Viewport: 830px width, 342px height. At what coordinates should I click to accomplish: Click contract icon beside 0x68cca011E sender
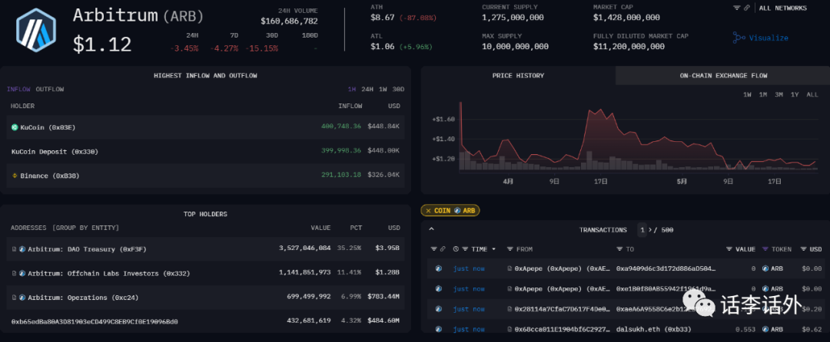[x=510, y=329]
